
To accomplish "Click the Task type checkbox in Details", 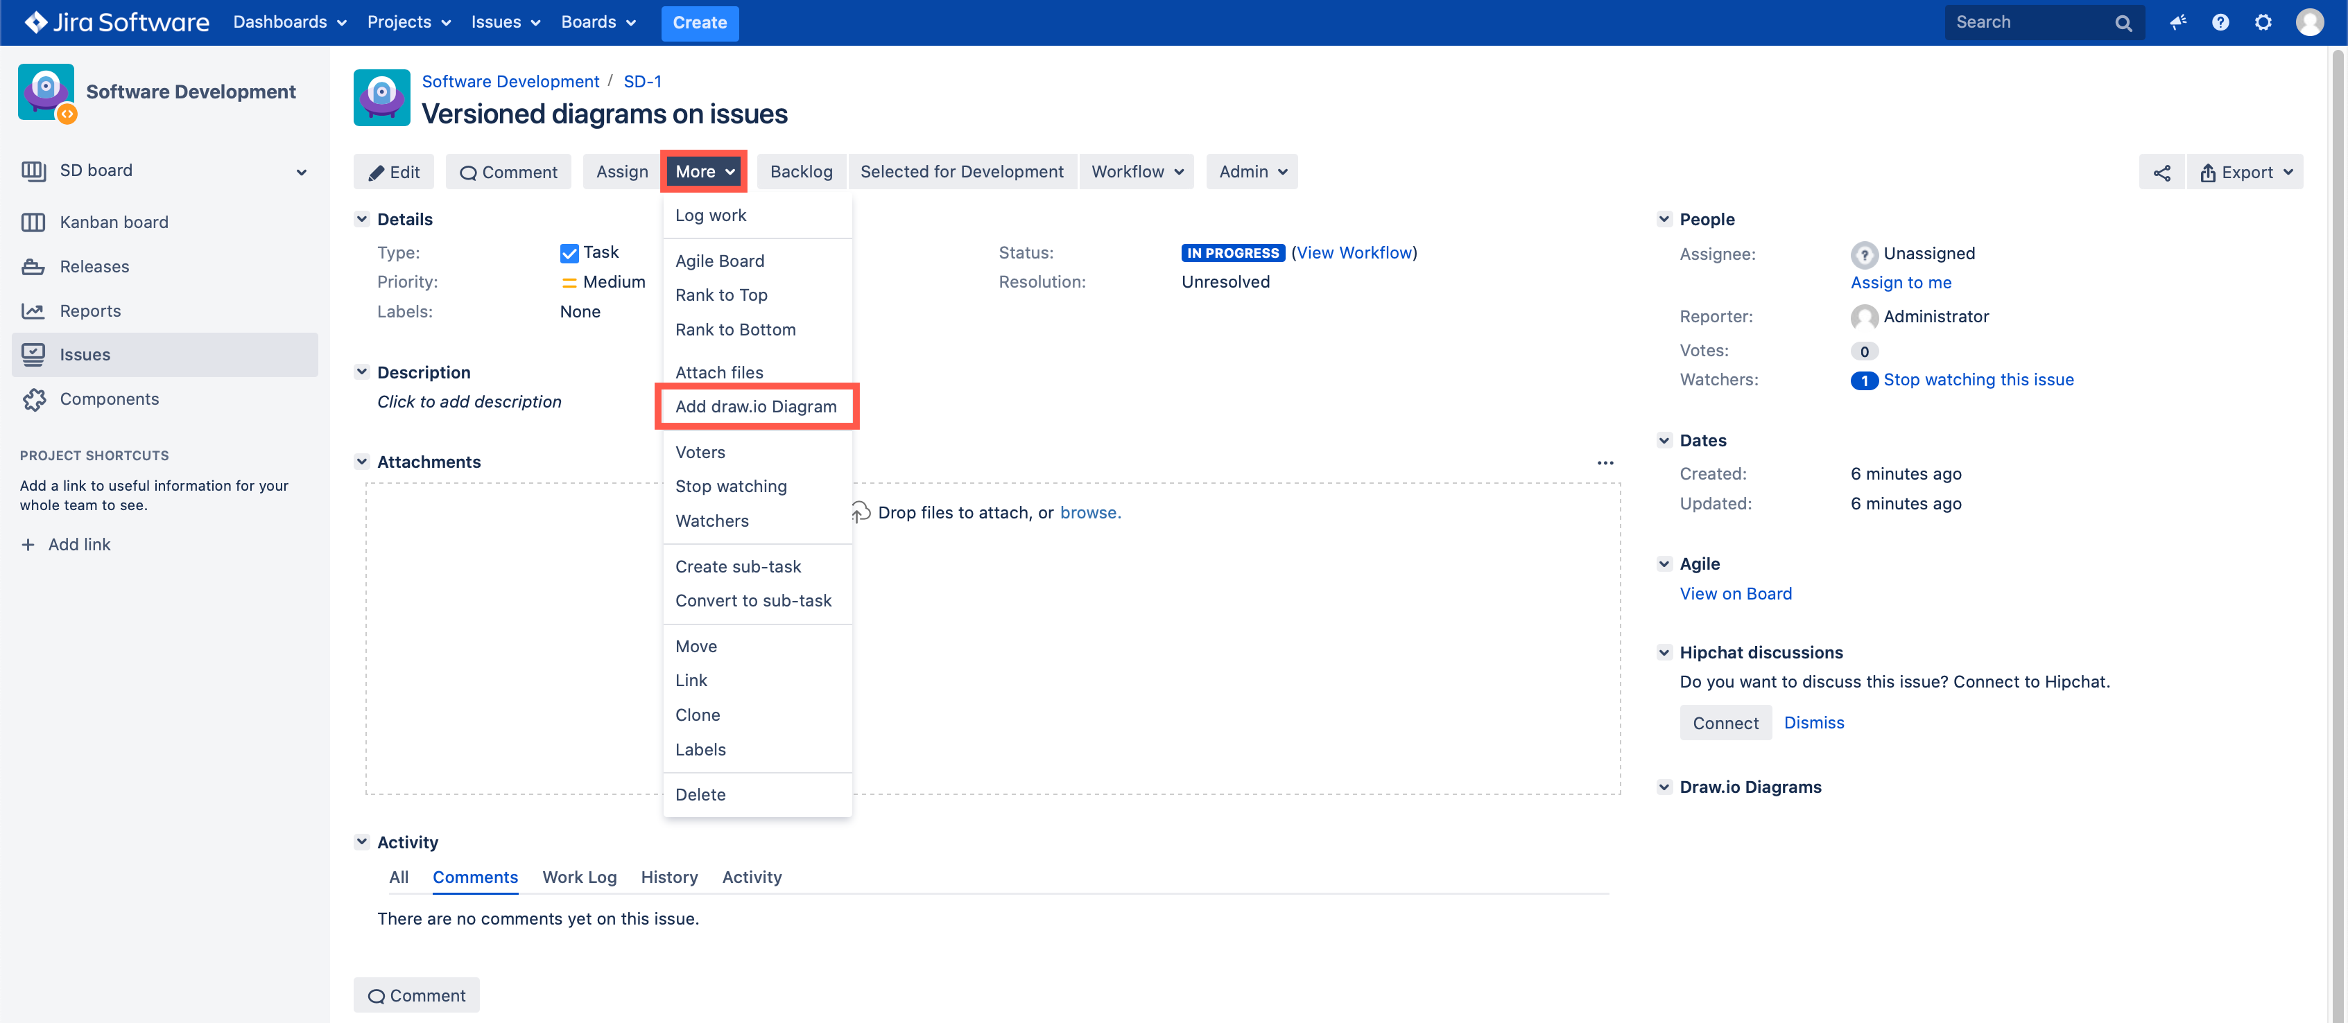I will pyautogui.click(x=569, y=252).
